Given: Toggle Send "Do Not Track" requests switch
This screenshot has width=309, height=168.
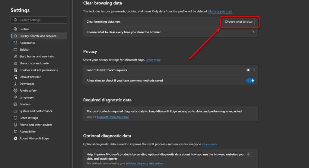Looking at the screenshot, I should 250,70.
